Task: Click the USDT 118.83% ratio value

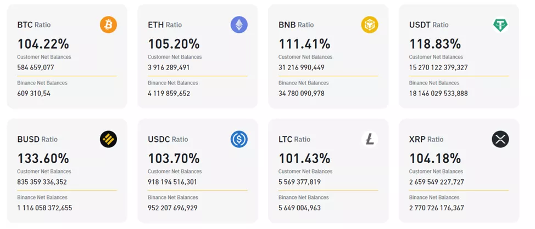Action: click(435, 44)
